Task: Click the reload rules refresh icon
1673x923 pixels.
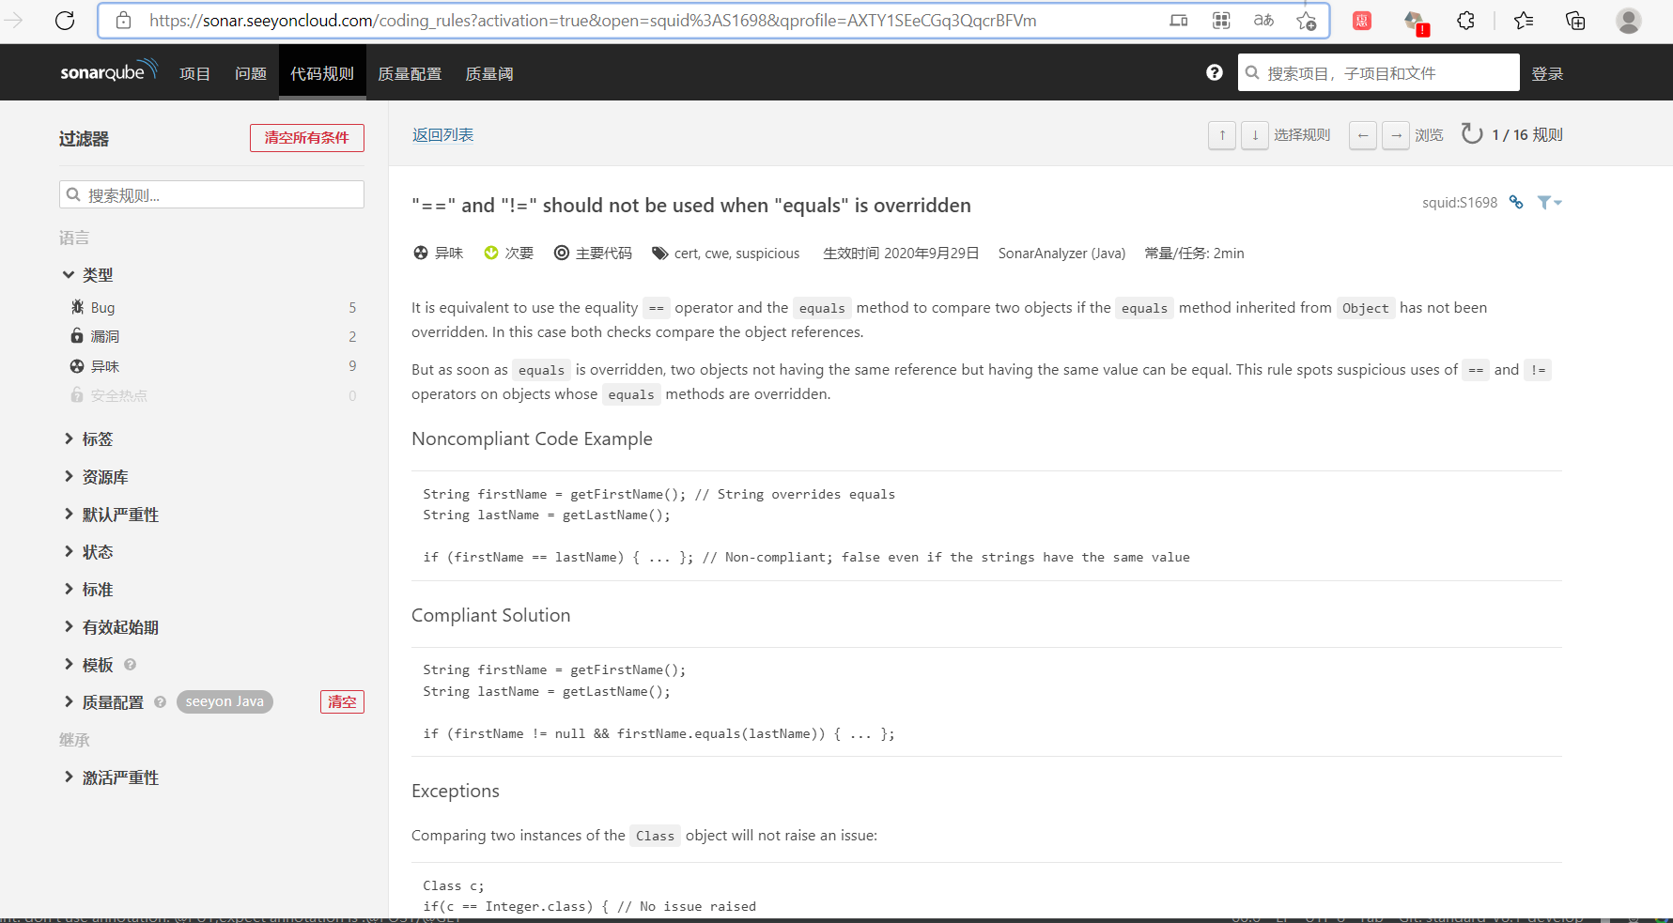Action: (1472, 134)
